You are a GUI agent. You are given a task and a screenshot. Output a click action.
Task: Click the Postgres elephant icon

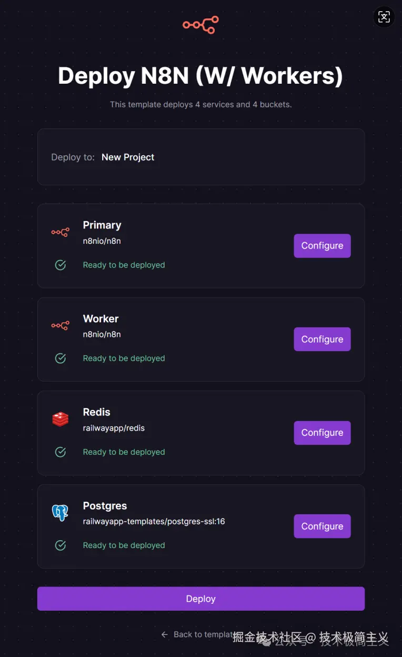pos(60,512)
